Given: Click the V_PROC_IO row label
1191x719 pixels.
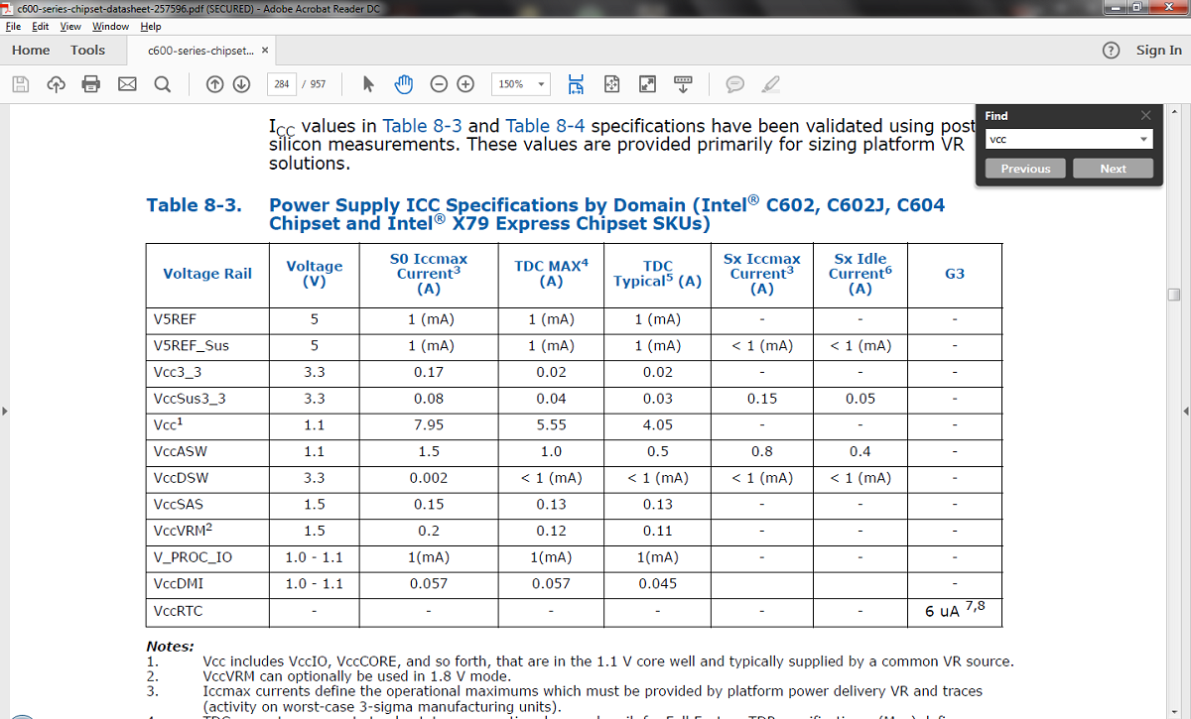Looking at the screenshot, I should click(x=193, y=557).
